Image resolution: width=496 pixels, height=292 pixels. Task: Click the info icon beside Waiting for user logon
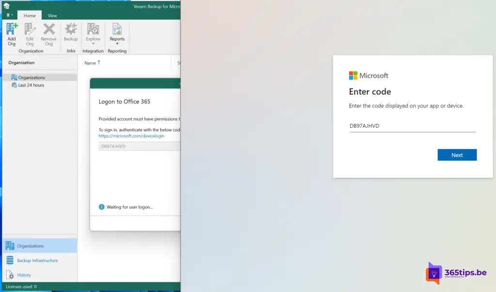click(102, 207)
